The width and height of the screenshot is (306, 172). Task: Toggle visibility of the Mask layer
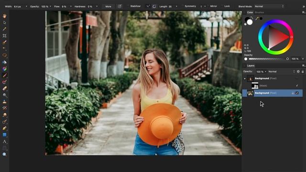[297, 86]
